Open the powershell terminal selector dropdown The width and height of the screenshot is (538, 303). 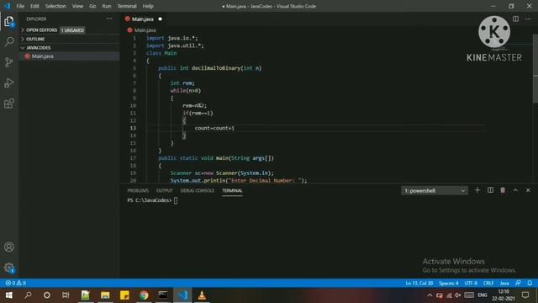coord(434,191)
